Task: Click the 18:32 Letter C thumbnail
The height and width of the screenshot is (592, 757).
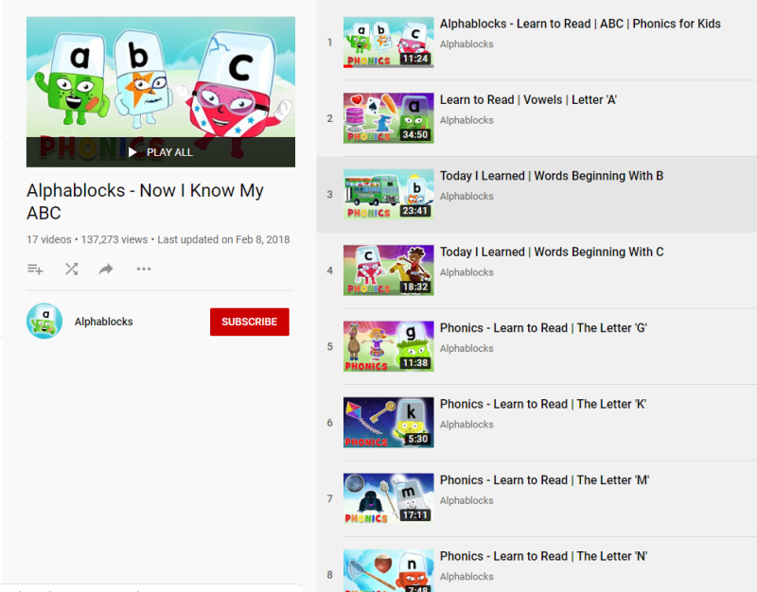Action: pyautogui.click(x=389, y=270)
